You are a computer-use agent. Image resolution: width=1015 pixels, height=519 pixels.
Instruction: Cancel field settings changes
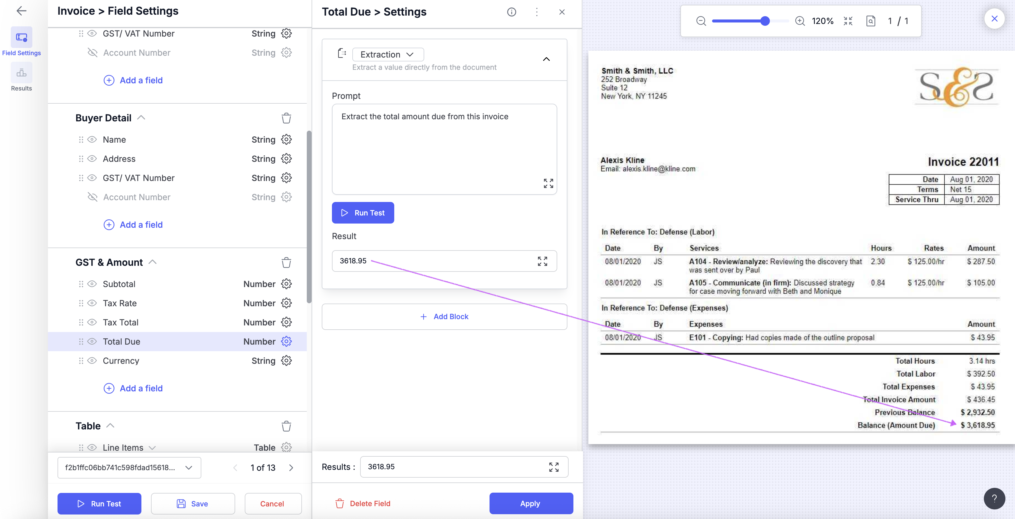pos(273,504)
